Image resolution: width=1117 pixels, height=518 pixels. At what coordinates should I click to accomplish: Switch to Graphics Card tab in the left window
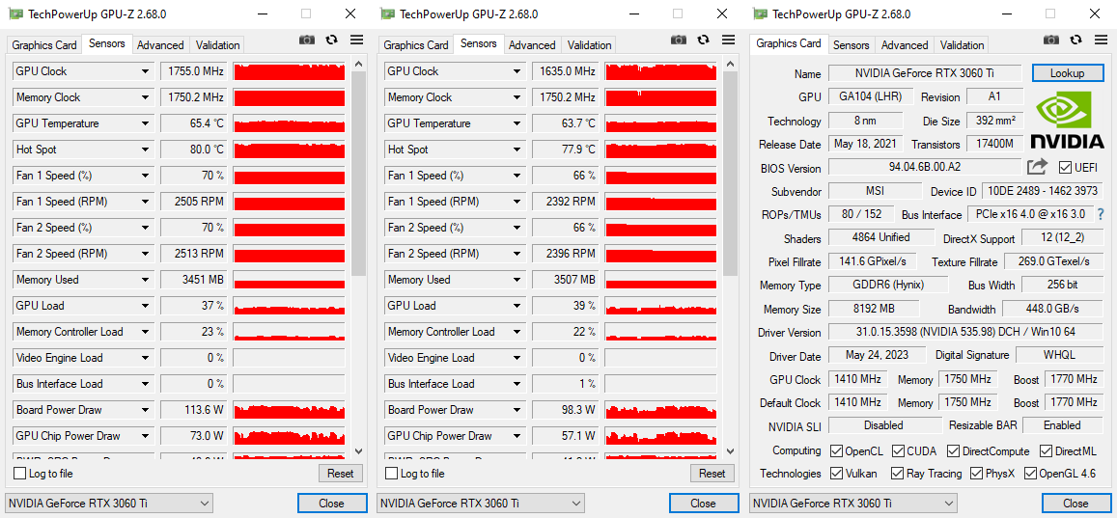click(x=44, y=44)
